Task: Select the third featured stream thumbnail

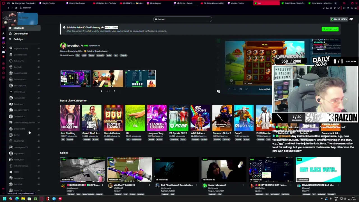Action: click(x=140, y=79)
